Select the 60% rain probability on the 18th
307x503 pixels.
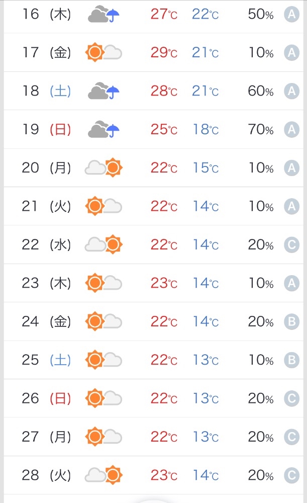(x=260, y=91)
